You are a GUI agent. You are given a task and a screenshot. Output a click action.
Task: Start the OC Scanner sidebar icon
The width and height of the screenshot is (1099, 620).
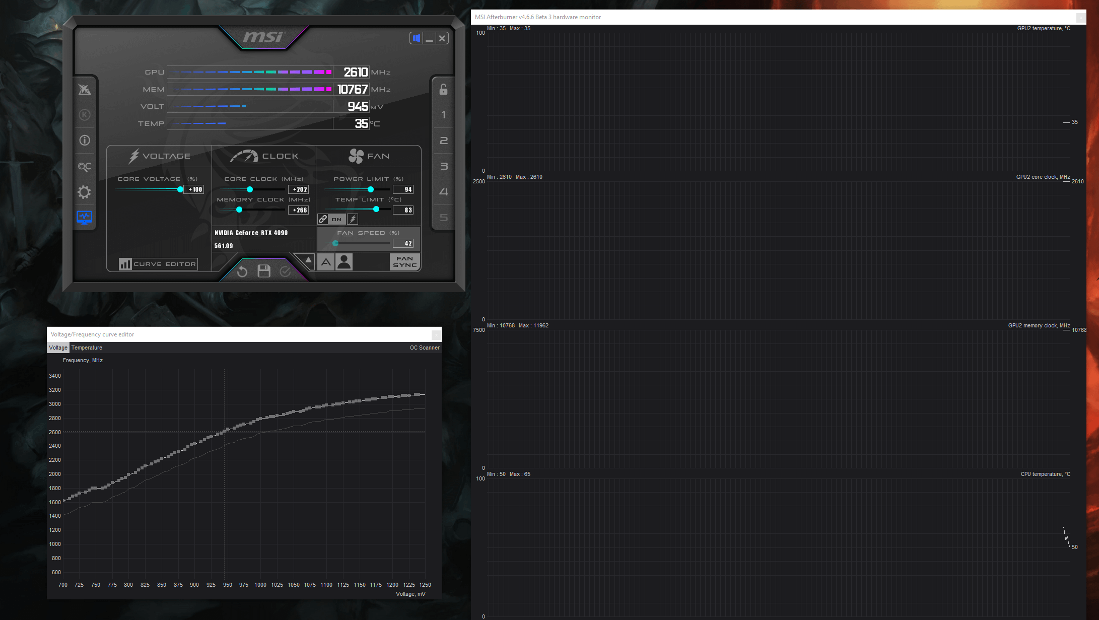tap(85, 166)
